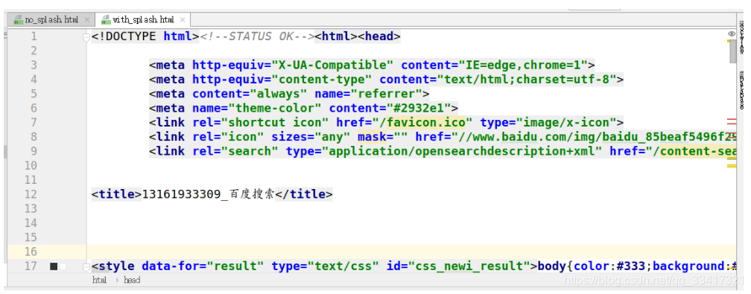This screenshot has height=294, width=751.
Task: Click the "X-UA-Compatible" attribute value
Action: pyautogui.click(x=332, y=65)
